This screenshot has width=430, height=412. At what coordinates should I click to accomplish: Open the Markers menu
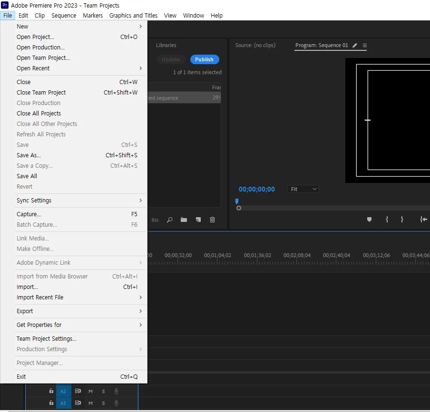(x=93, y=15)
